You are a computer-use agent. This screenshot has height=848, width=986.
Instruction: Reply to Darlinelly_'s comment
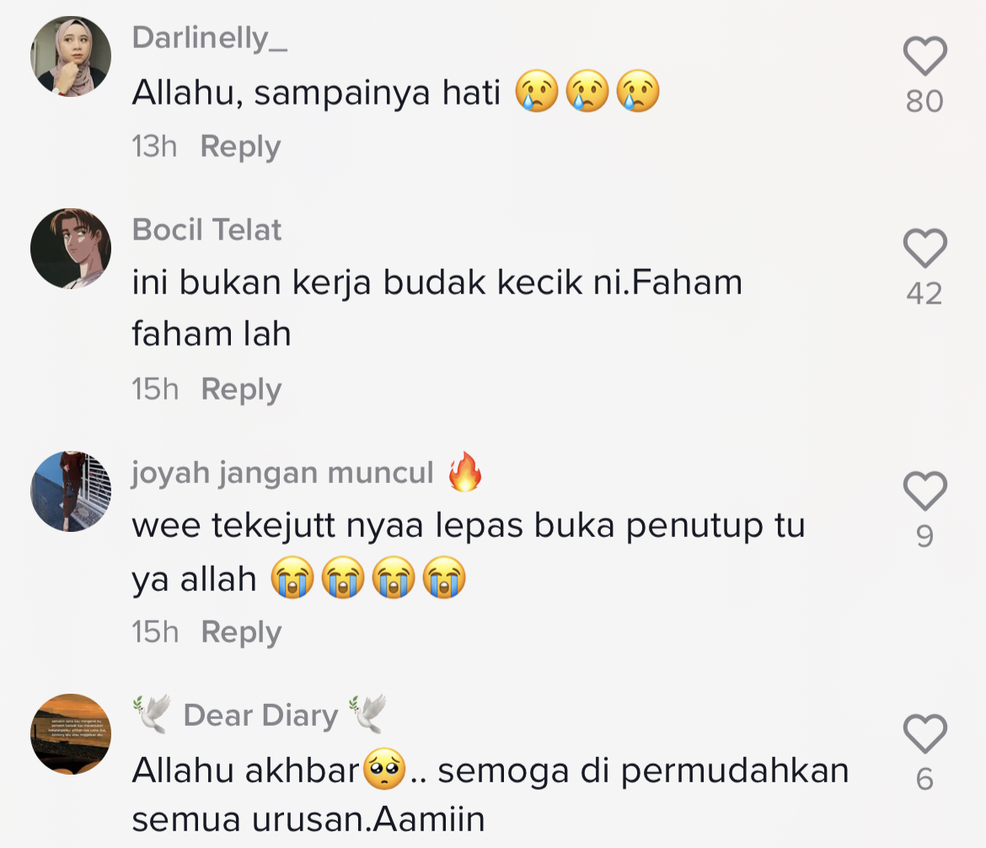[x=240, y=148]
